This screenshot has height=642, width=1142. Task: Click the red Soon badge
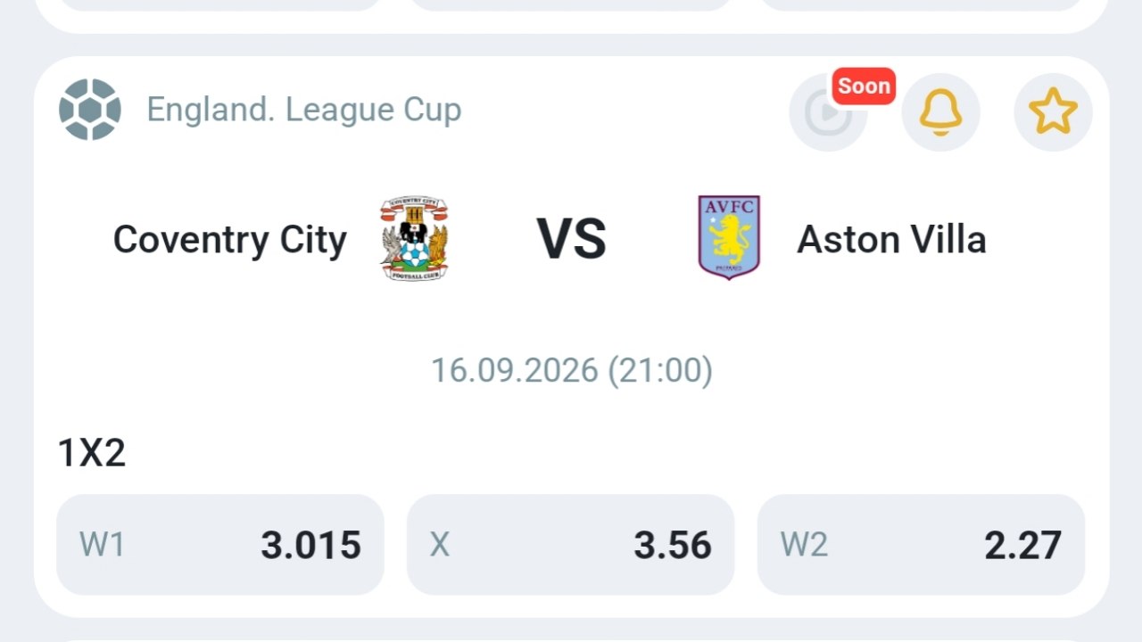pyautogui.click(x=864, y=86)
